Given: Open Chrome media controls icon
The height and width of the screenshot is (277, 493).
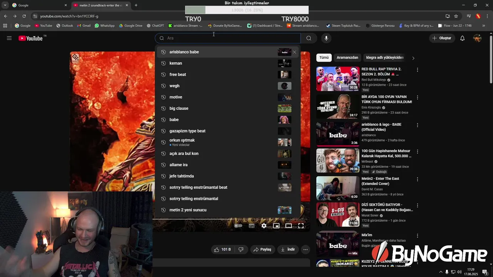Looking at the screenshot, I should pyautogui.click(x=469, y=16).
